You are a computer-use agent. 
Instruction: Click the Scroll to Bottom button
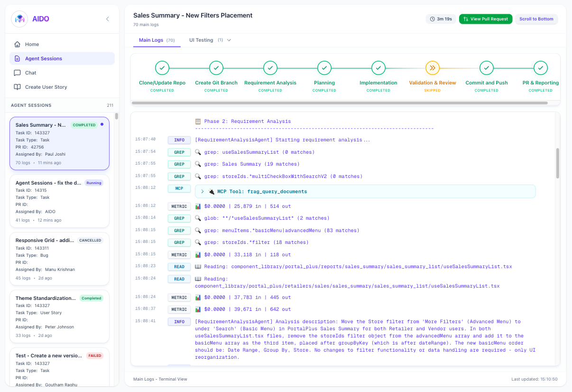tap(536, 19)
